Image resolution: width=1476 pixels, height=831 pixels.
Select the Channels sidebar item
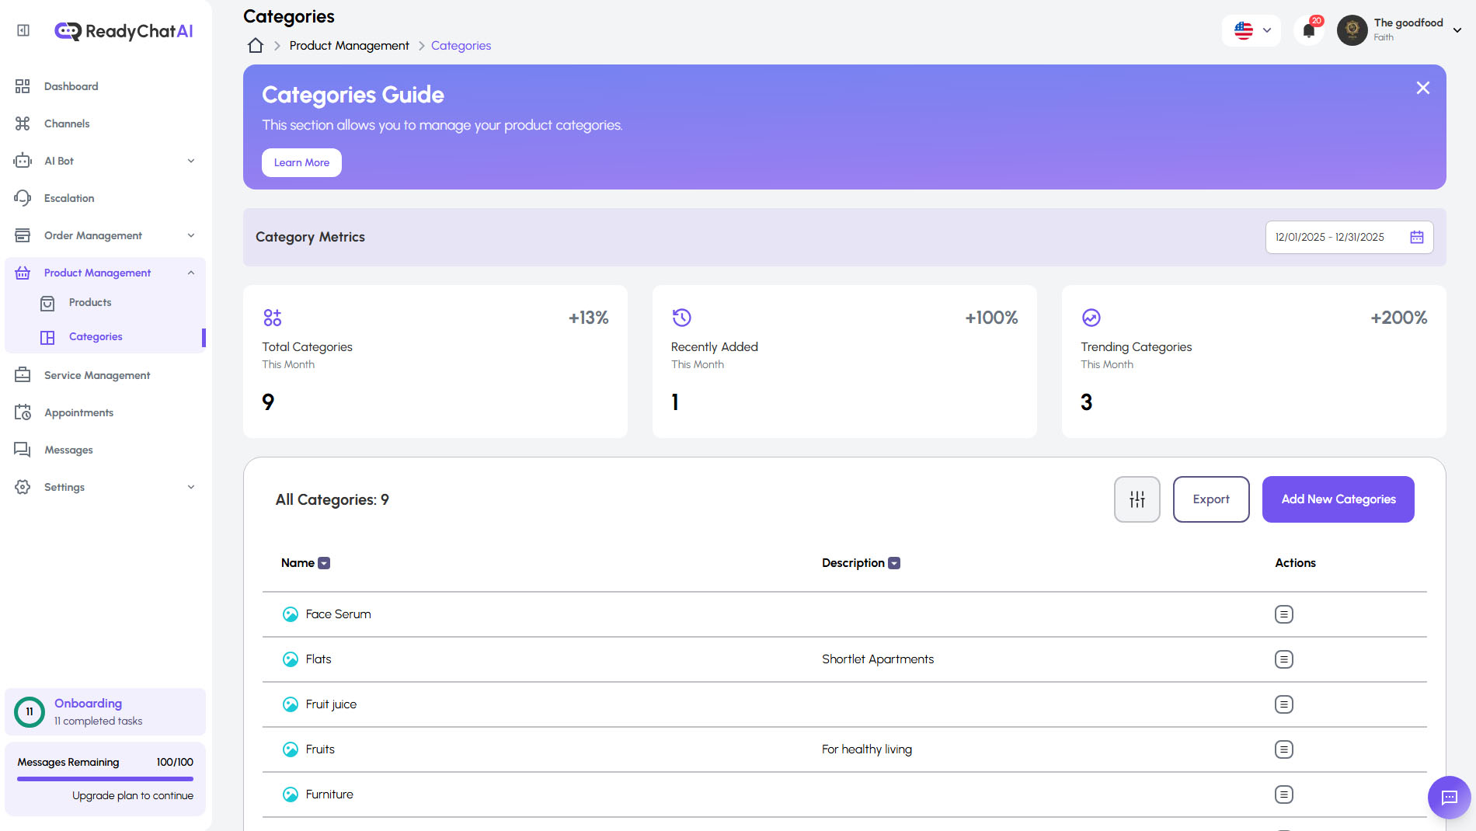click(x=66, y=123)
